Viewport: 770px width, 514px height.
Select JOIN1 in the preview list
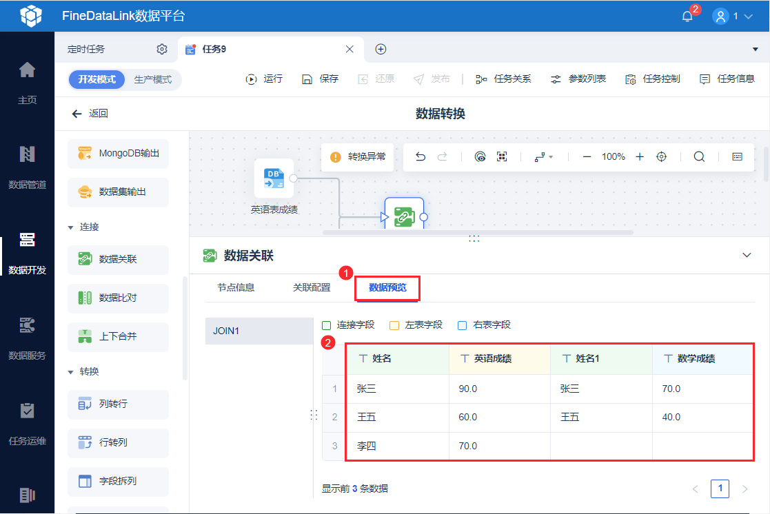pyautogui.click(x=259, y=331)
